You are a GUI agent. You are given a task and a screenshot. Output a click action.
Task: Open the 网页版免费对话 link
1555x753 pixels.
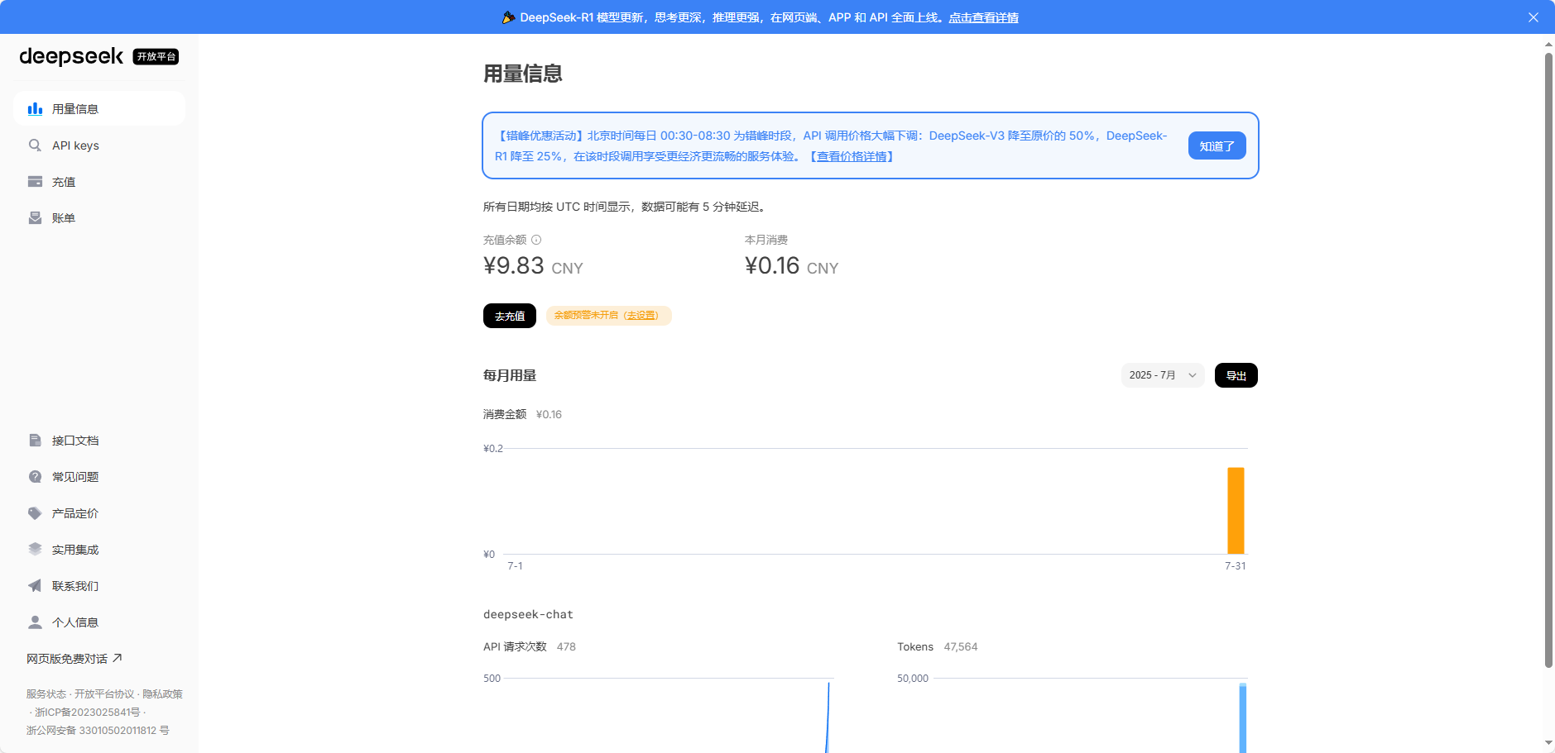pyautogui.click(x=74, y=659)
